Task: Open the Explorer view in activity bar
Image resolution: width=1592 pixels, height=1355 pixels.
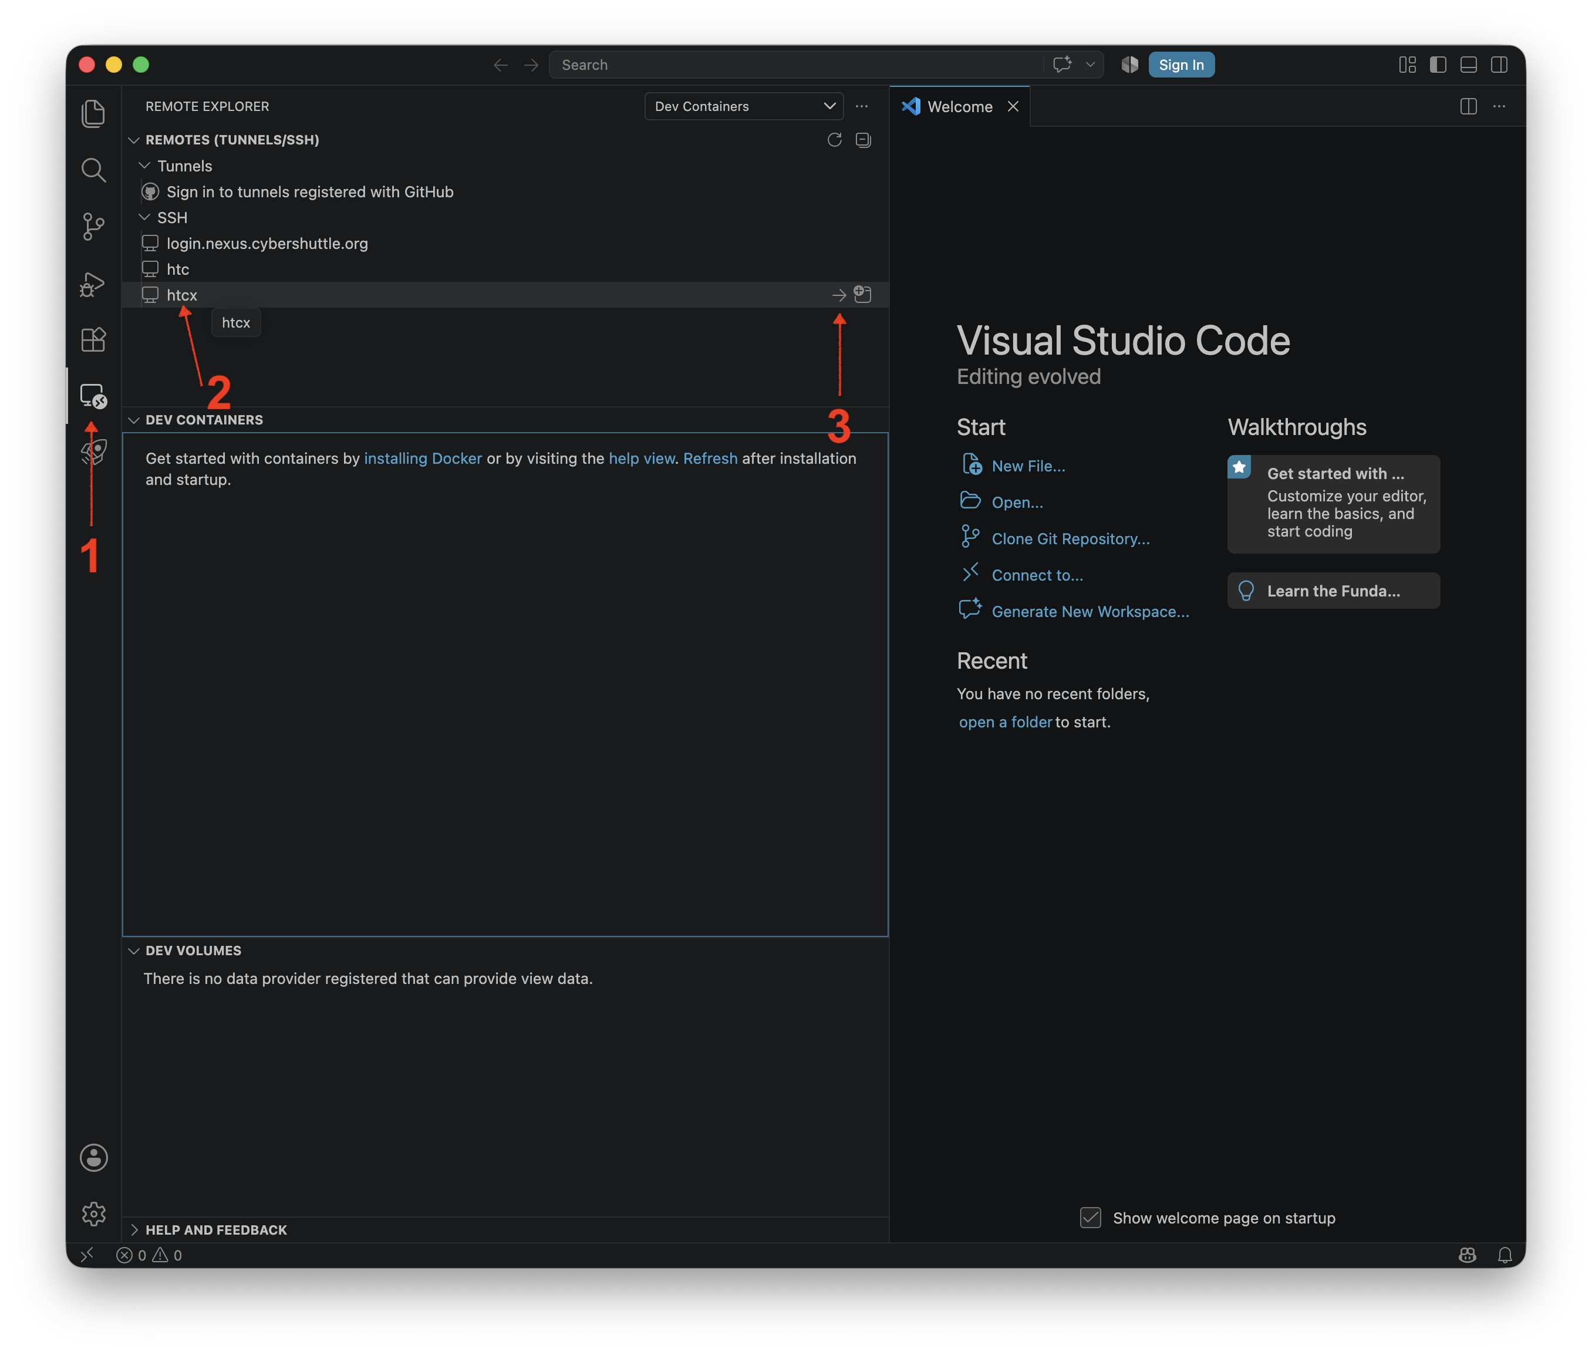Action: tap(93, 114)
